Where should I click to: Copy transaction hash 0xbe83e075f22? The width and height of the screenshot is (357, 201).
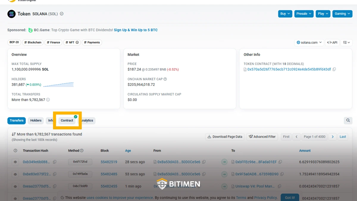point(54,174)
